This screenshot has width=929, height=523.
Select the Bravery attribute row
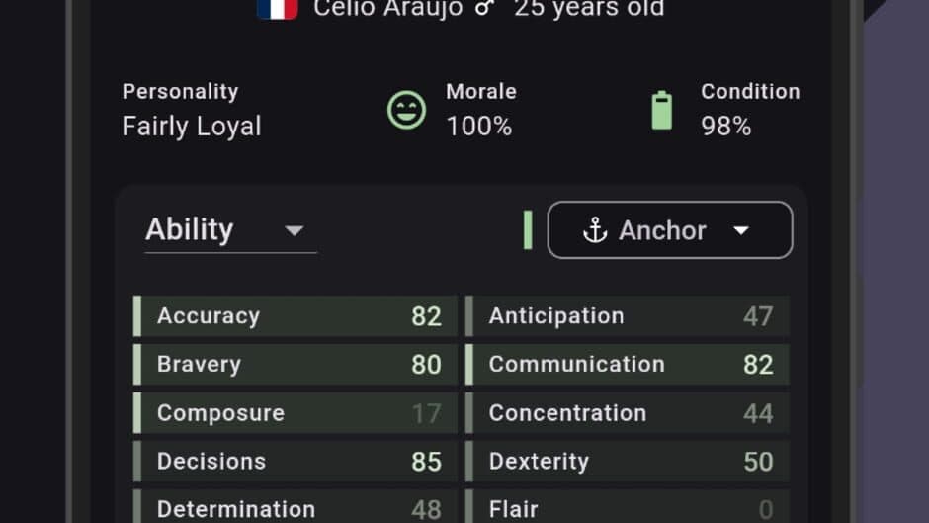296,364
